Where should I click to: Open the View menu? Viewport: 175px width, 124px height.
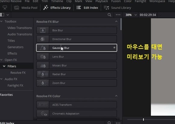pyautogui.click(x=89, y=1)
